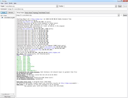Screen dimensions: 128x98
Task: Switch to the Ports / Hosts tab
Action: 29,13
